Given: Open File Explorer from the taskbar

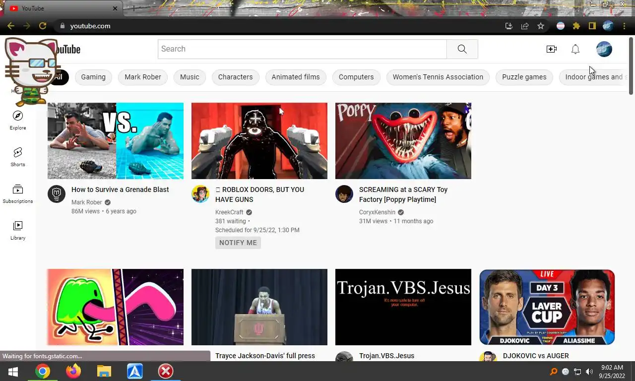Looking at the screenshot, I should 104,372.
